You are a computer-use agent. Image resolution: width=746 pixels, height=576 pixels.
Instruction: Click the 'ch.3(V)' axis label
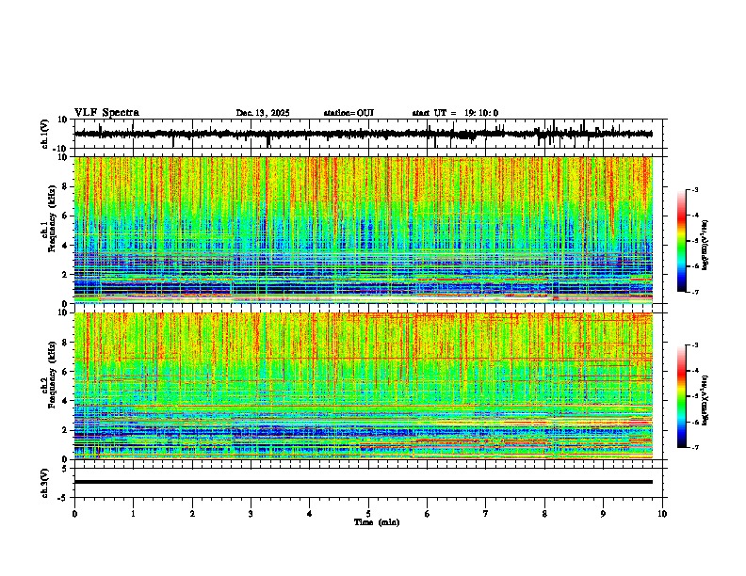point(44,483)
